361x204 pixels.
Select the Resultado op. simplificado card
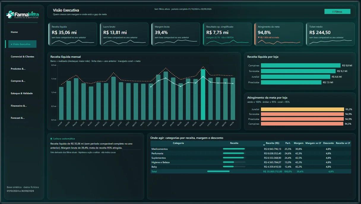[x=227, y=34]
